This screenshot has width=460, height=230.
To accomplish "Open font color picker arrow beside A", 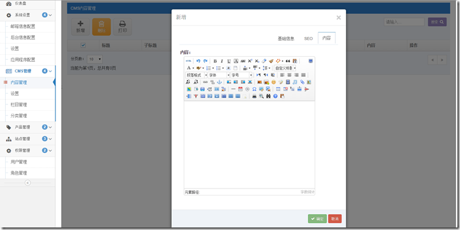I will pyautogui.click(x=193, y=68).
